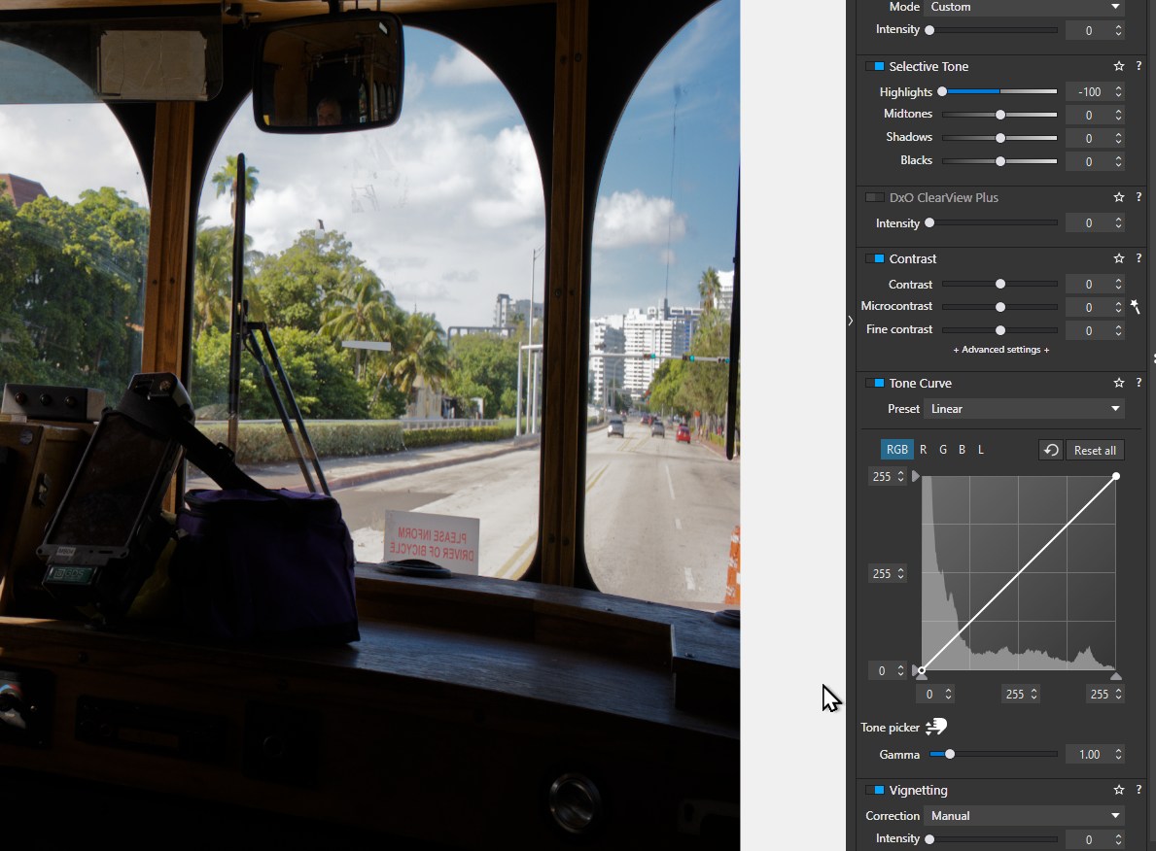Switch to the R channel tab
The width and height of the screenshot is (1156, 851).
coord(923,450)
